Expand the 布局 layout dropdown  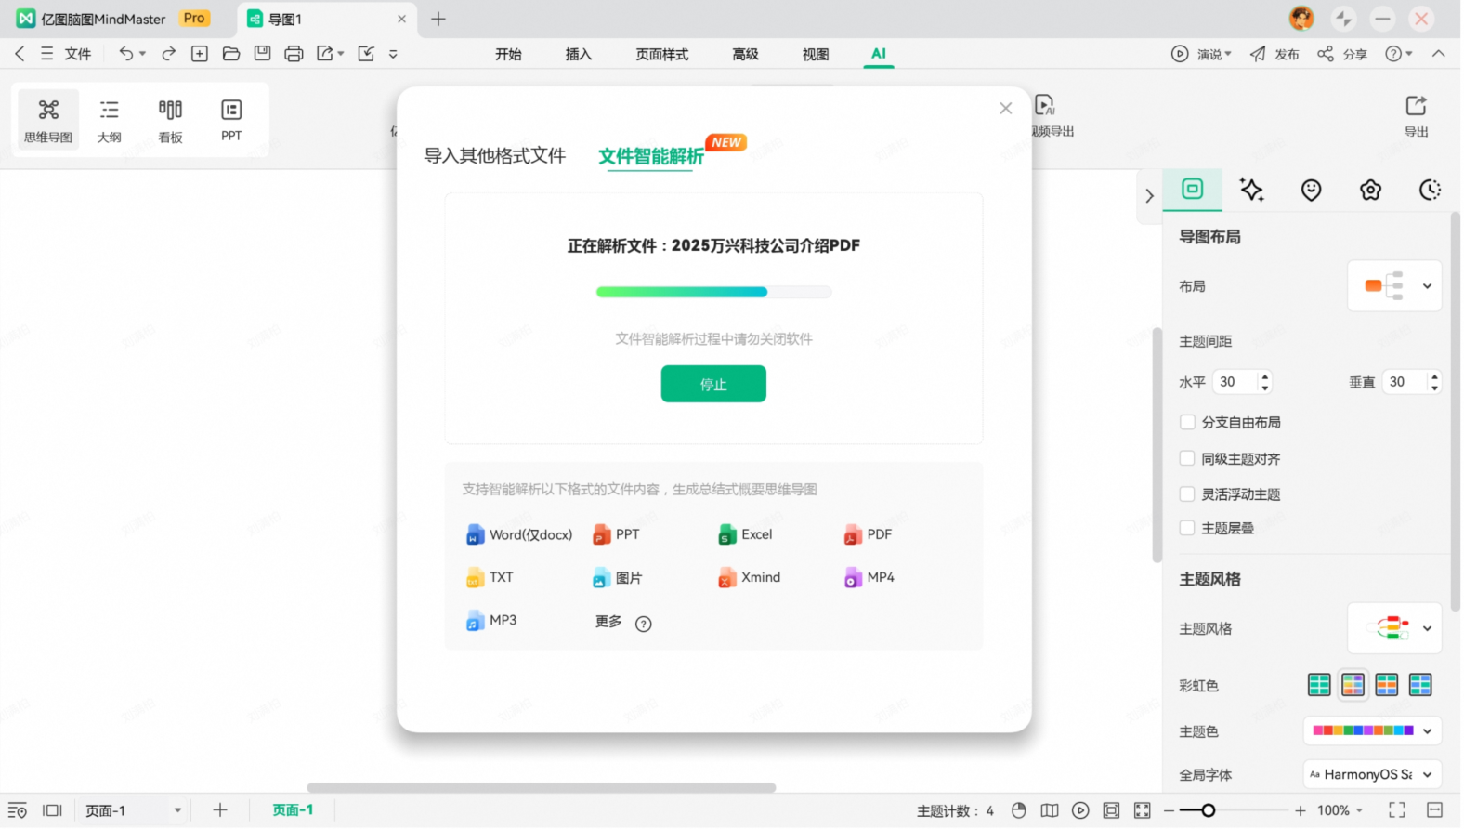pos(1396,286)
